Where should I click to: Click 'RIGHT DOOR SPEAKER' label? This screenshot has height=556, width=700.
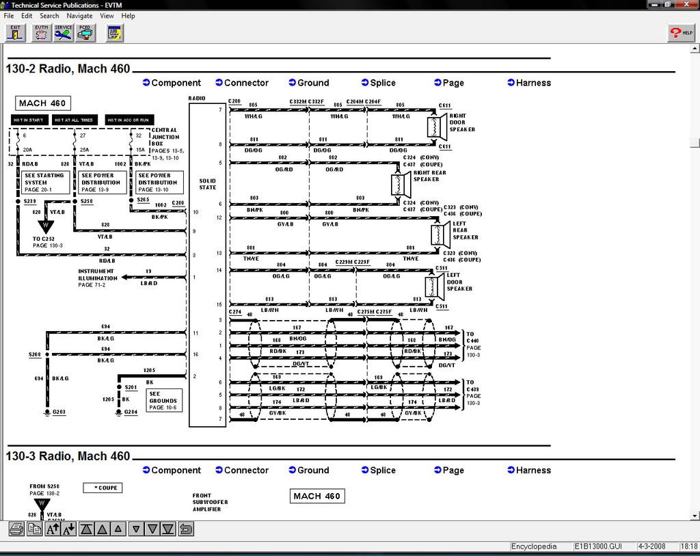coord(462,122)
